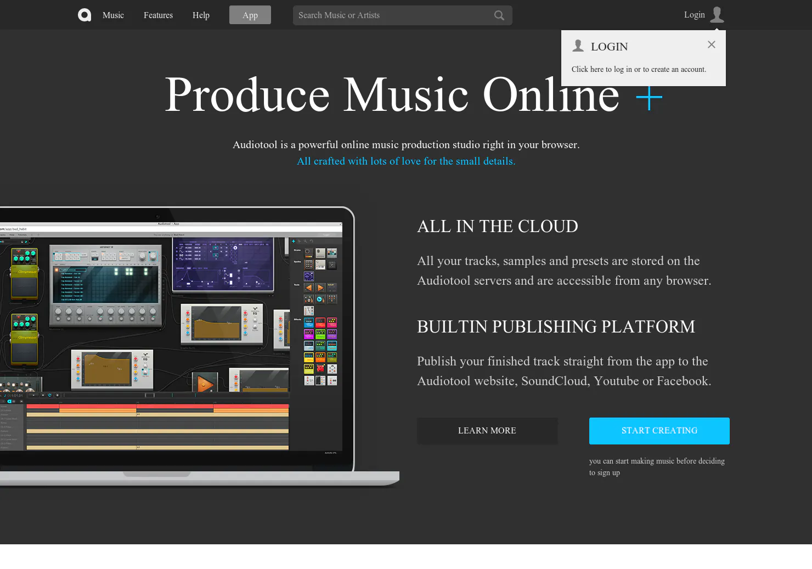Close the LOGIN popup with the X

[x=712, y=44]
